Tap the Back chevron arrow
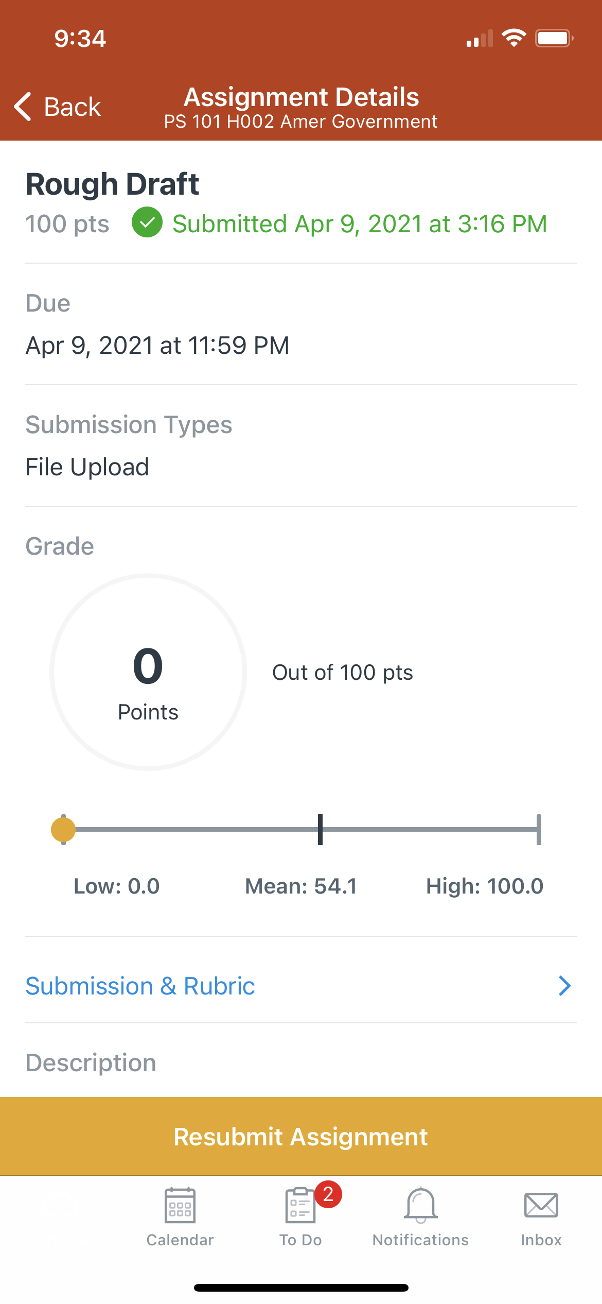The width and height of the screenshot is (602, 1304). 23,107
